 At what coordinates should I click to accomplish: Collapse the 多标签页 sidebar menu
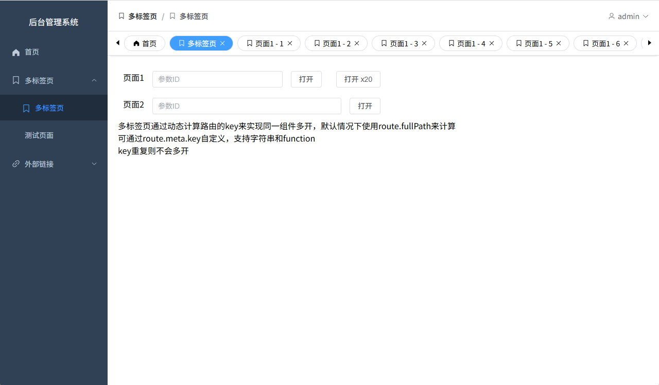point(94,80)
